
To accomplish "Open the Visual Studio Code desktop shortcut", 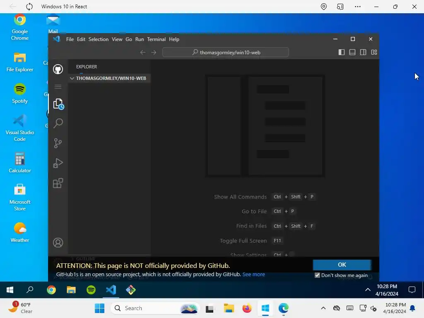I will click(x=20, y=128).
